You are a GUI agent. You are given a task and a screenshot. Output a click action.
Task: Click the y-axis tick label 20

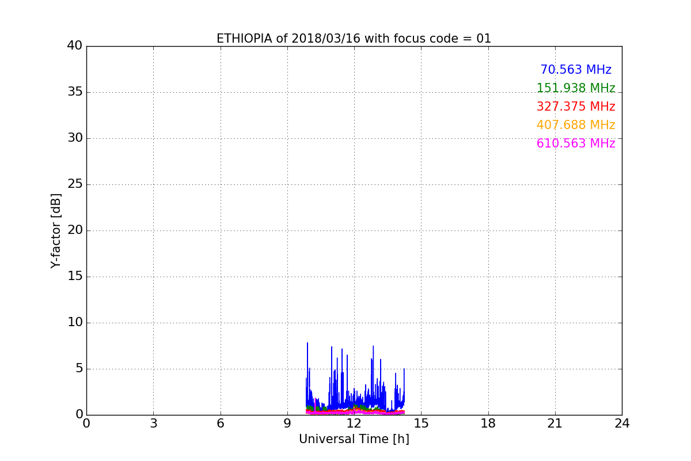coord(75,231)
